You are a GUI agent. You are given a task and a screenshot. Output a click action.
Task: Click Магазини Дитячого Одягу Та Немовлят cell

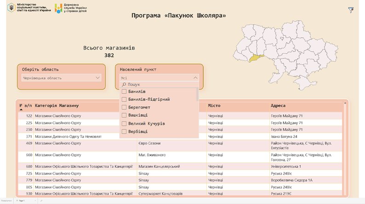[68, 137]
